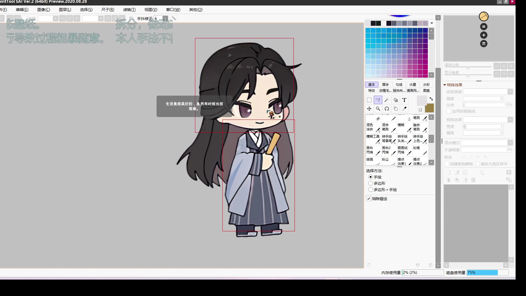Pick the 画布2丙烯 brush
Viewport: 526px width, 296px height.
coord(389,150)
